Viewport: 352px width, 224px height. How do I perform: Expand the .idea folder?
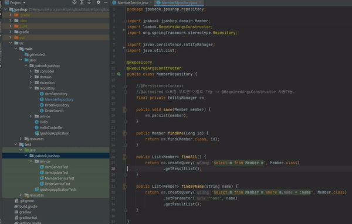[11, 20]
